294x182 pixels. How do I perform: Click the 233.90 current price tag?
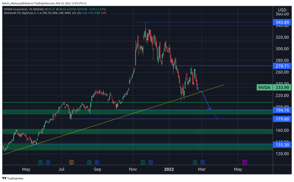click(282, 88)
